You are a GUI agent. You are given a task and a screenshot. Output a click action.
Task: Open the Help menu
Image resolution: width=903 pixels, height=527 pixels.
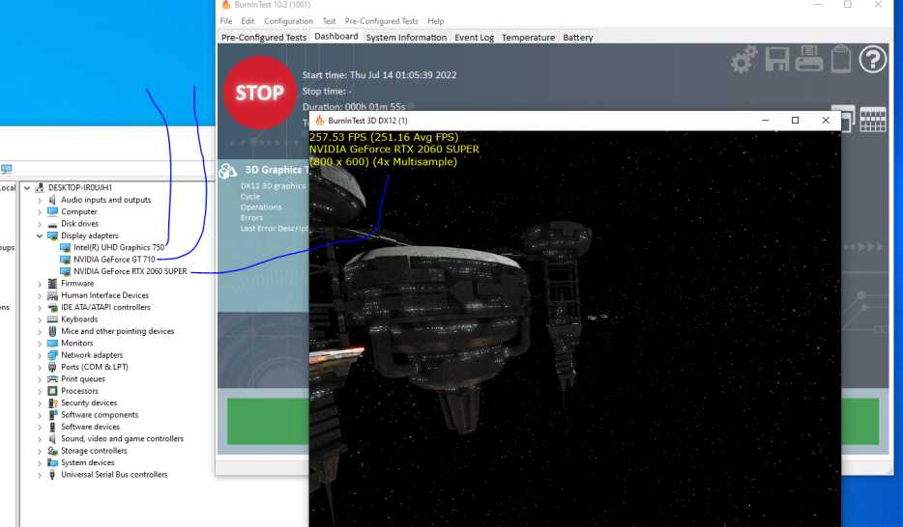coord(435,21)
